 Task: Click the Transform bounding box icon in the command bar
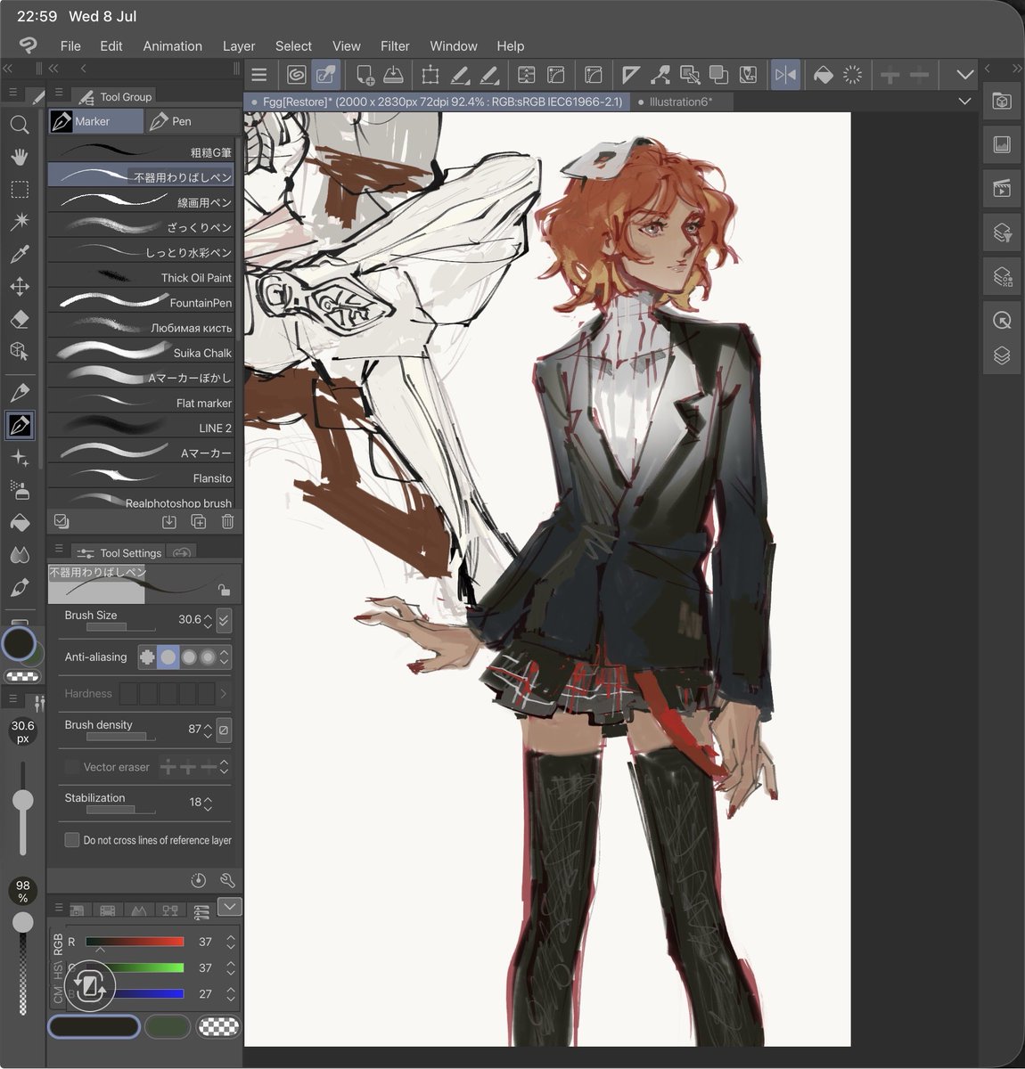click(430, 75)
